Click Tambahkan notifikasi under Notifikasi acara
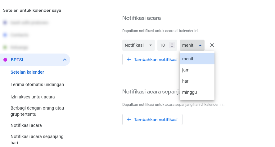The width and height of the screenshot is (275, 147). (151, 59)
